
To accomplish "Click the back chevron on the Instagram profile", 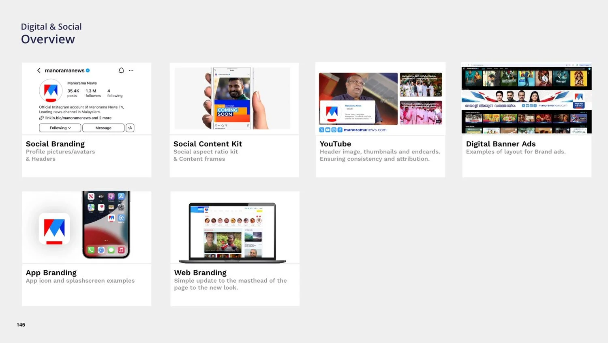I will (x=39, y=70).
